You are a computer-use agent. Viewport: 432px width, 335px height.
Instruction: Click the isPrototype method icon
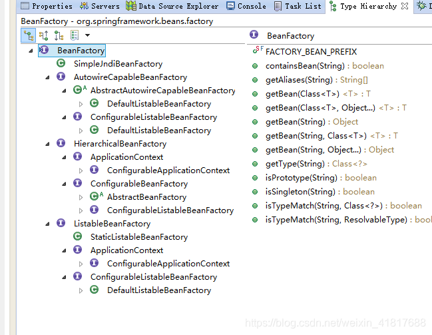coord(255,178)
